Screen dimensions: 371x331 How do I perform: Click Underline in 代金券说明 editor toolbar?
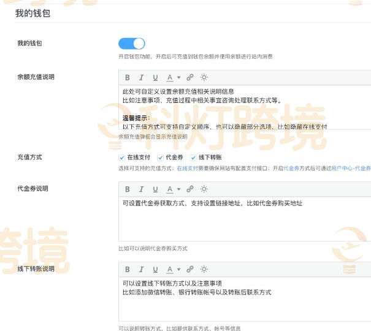(155, 189)
